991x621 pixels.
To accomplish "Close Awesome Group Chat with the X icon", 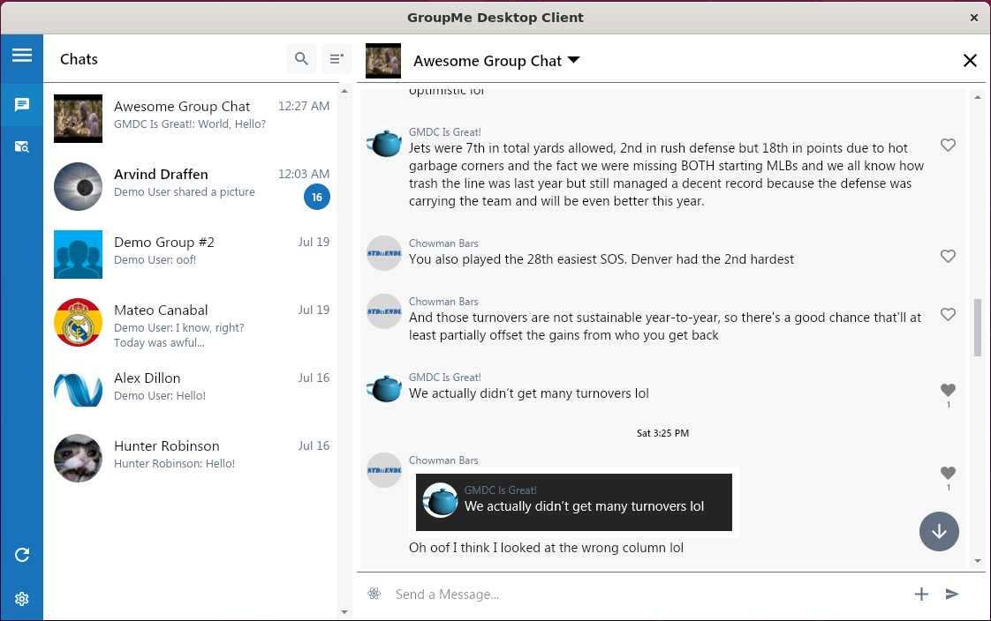I will [x=970, y=61].
